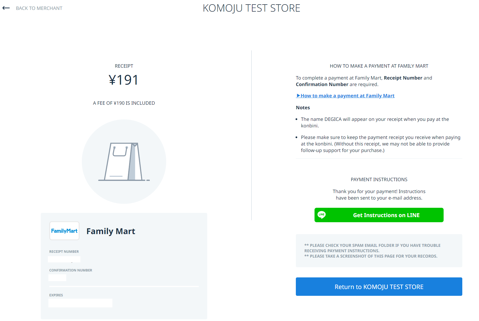The image size is (479, 321).
Task: Click the FamilyMart logo
Action: [x=64, y=231]
